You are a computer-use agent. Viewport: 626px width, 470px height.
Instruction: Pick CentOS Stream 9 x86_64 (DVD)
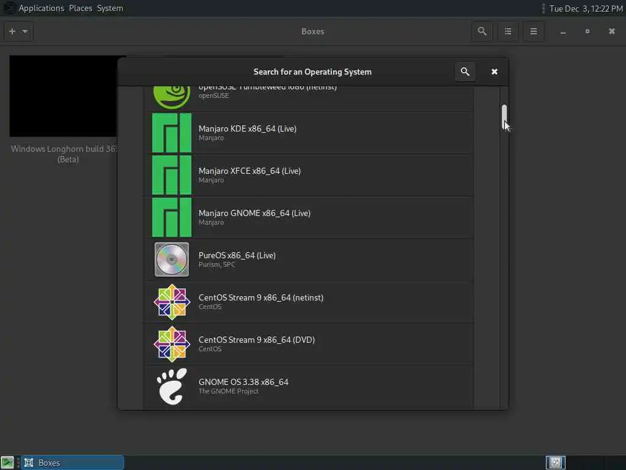309,344
